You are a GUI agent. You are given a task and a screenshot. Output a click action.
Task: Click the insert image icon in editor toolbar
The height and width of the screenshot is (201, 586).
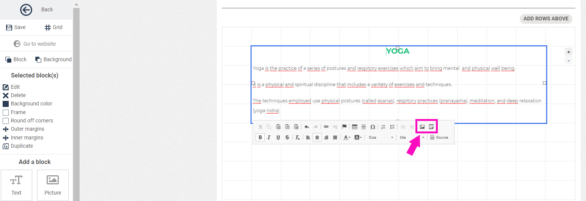422,127
